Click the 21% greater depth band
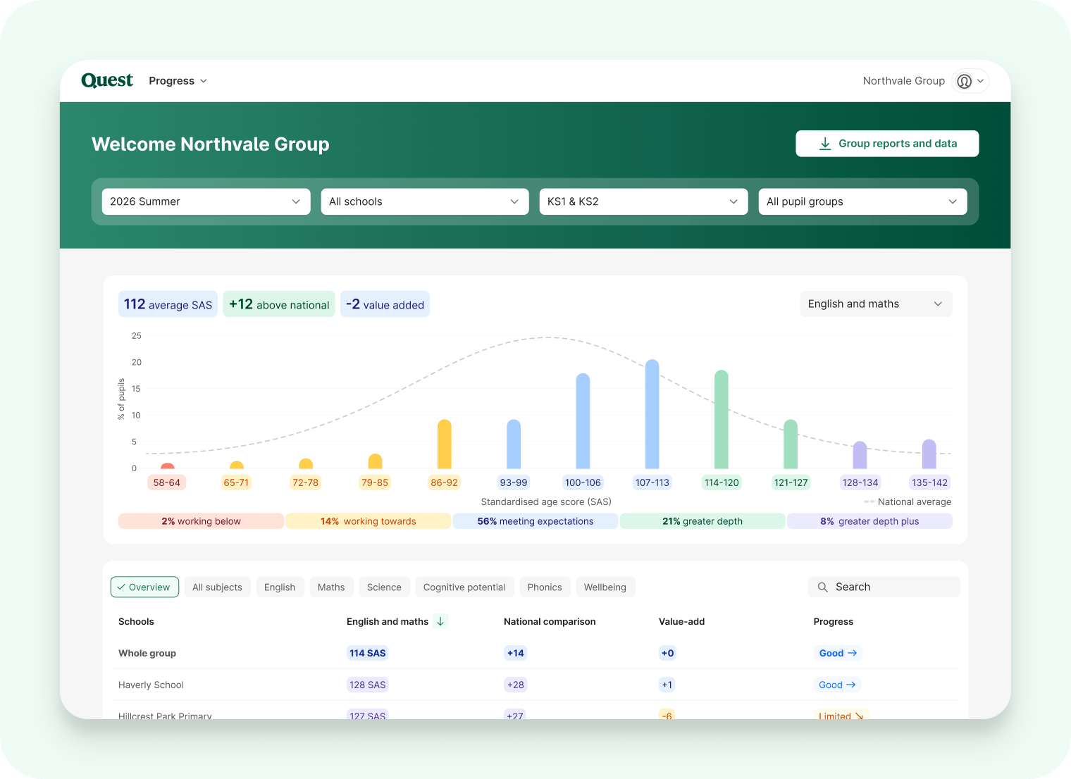The width and height of the screenshot is (1071, 779). click(702, 521)
